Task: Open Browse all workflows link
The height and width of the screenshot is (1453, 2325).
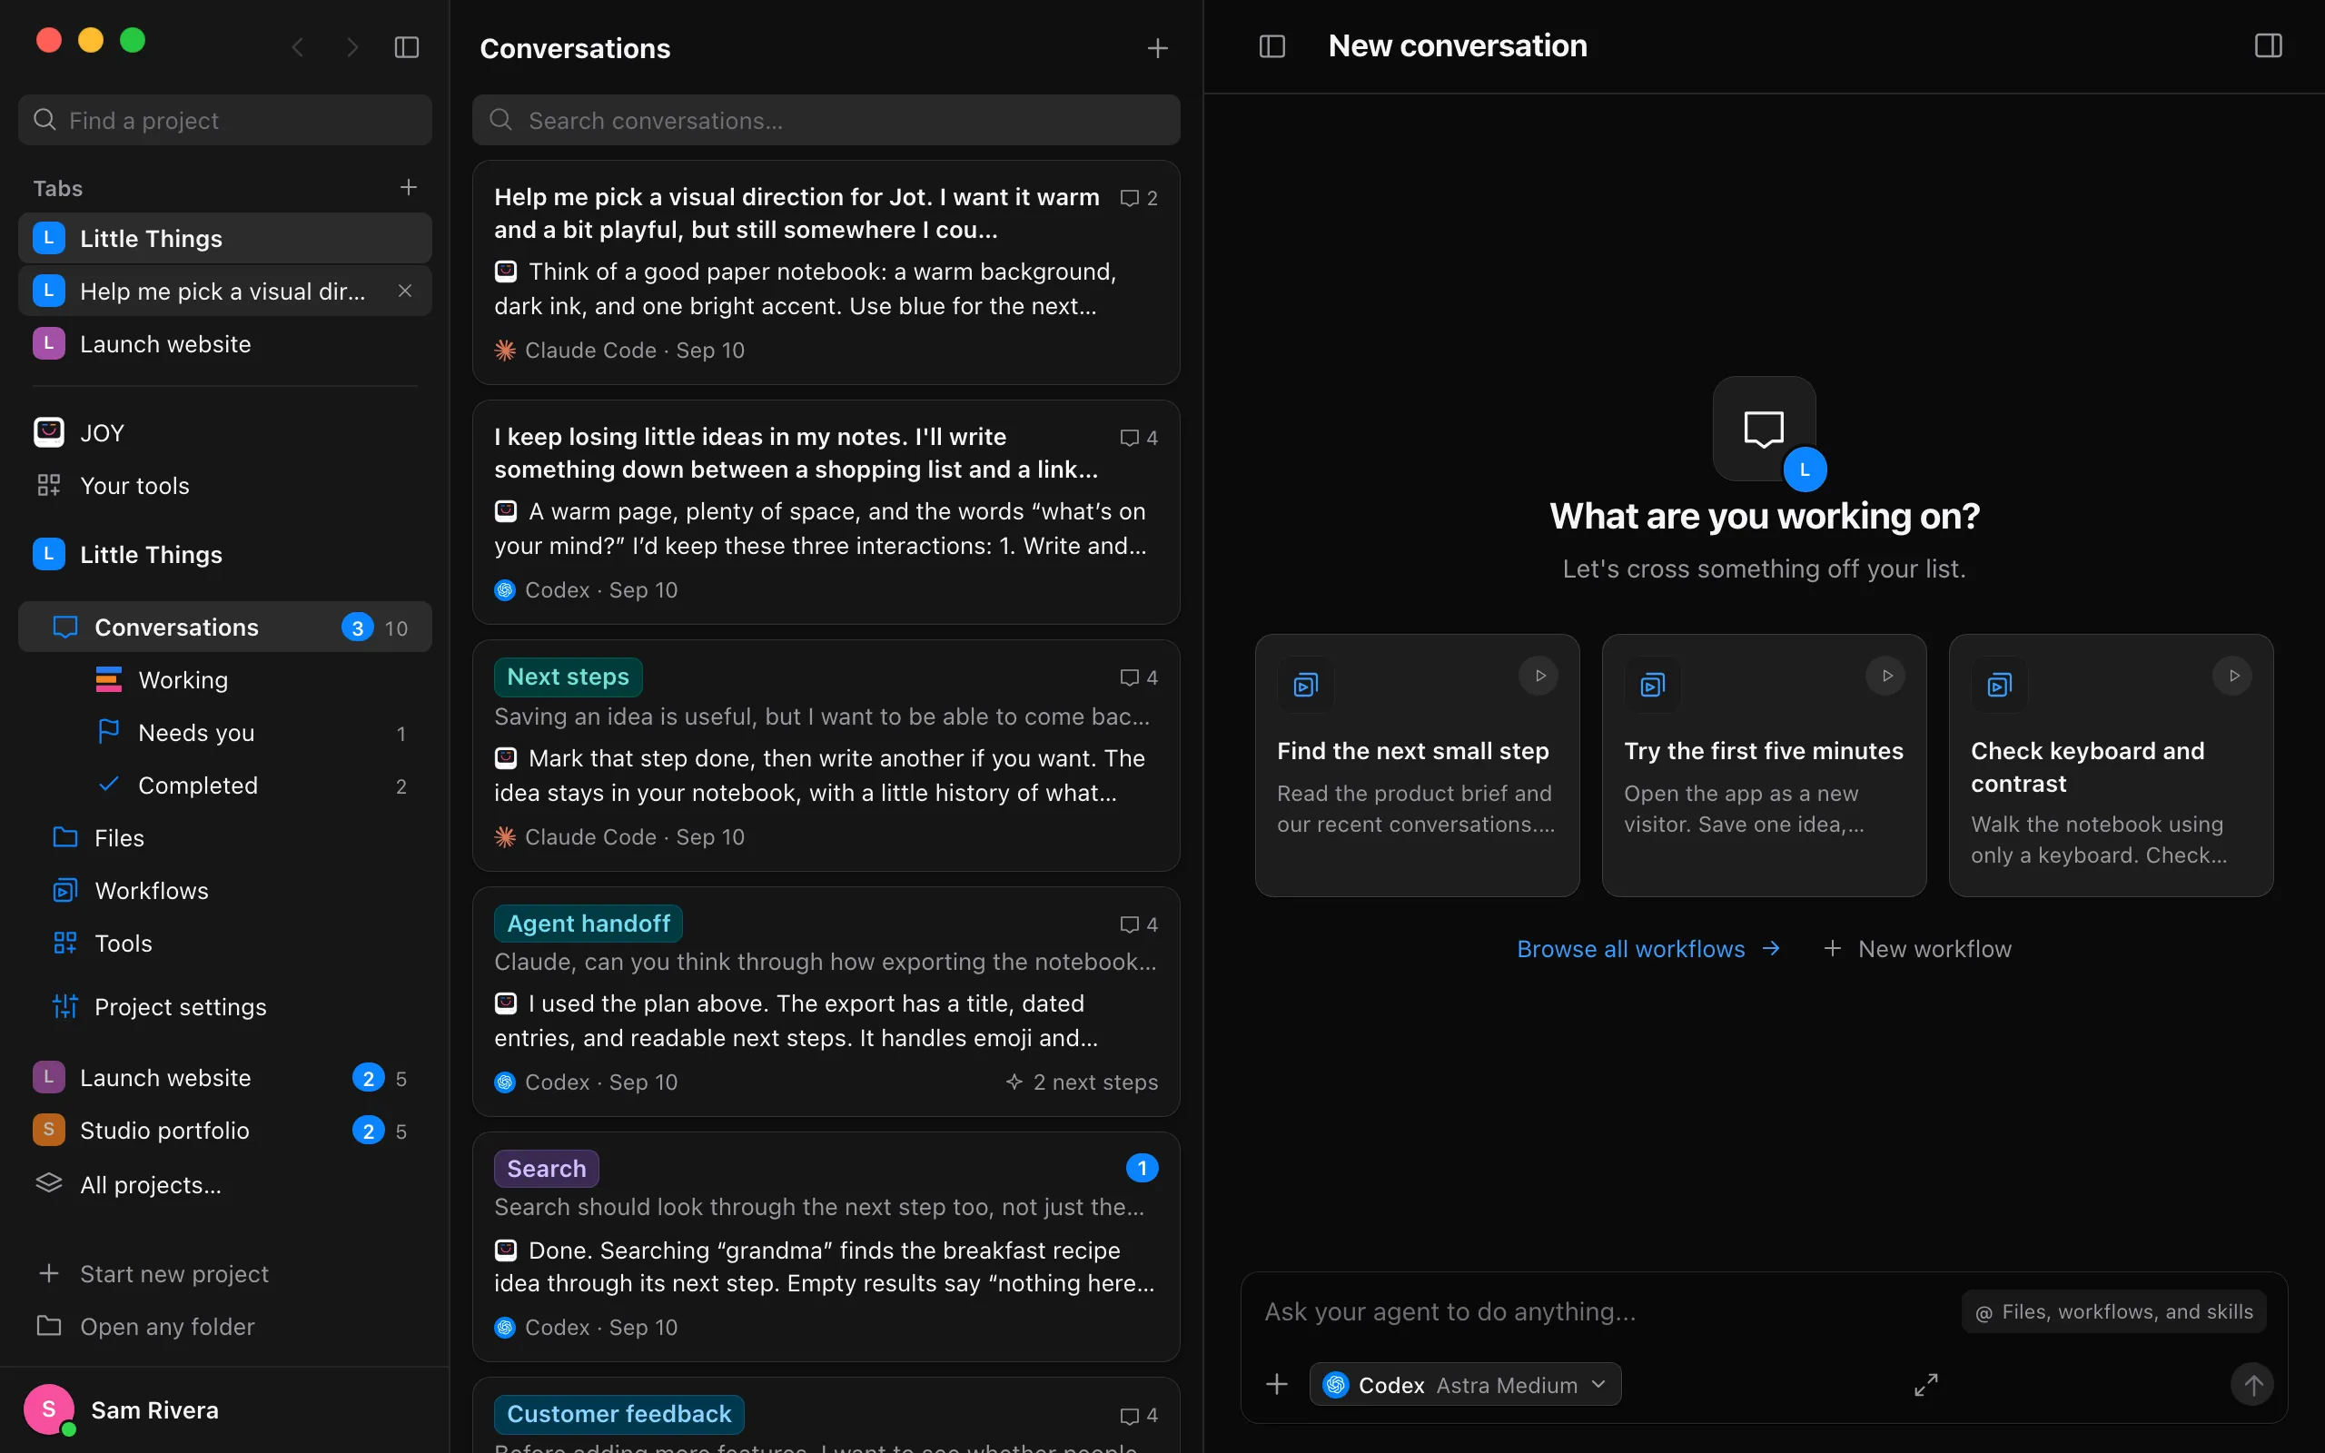Action: click(1648, 948)
